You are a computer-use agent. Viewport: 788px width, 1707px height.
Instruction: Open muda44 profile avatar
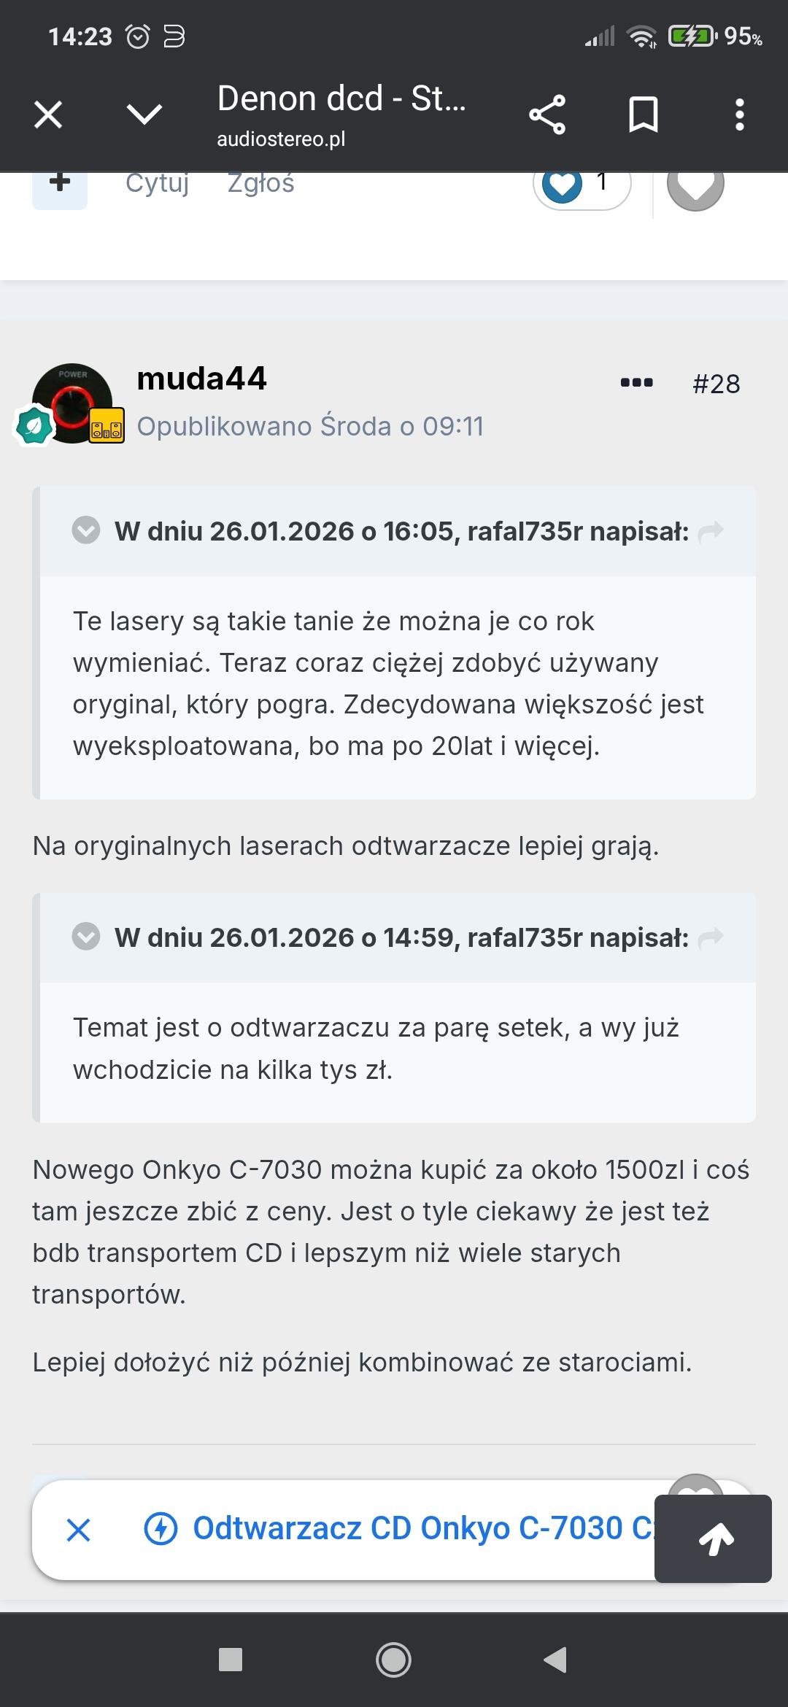click(x=72, y=403)
